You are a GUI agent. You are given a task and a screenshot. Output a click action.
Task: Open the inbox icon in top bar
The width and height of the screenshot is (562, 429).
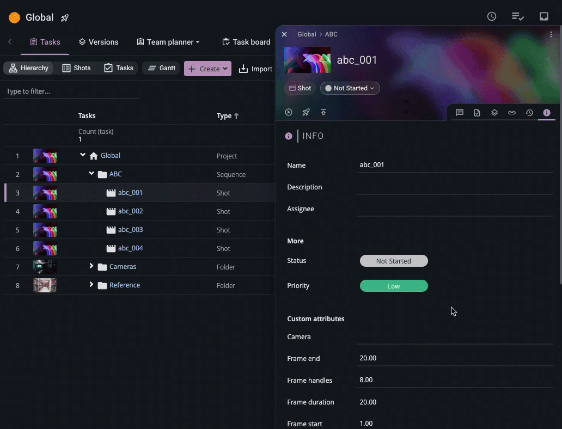tap(543, 16)
